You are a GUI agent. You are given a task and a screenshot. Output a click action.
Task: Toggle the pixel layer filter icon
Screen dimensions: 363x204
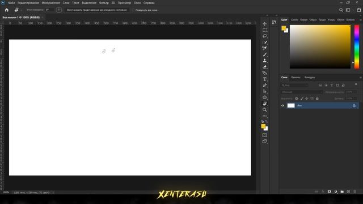(320, 86)
